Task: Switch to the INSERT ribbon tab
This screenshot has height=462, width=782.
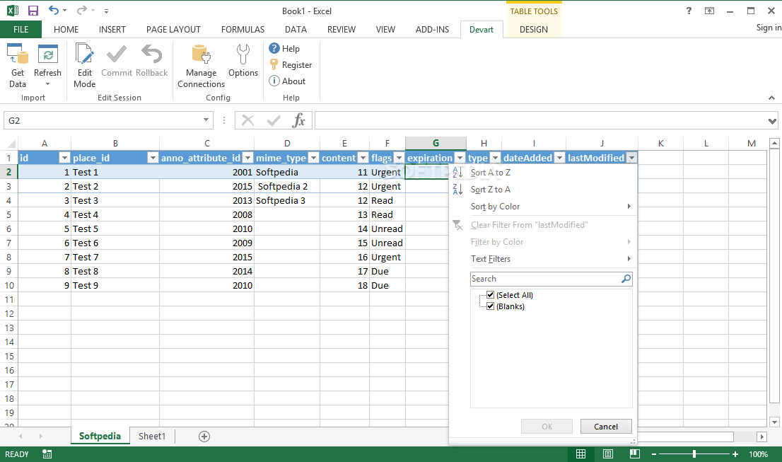Action: pyautogui.click(x=112, y=30)
